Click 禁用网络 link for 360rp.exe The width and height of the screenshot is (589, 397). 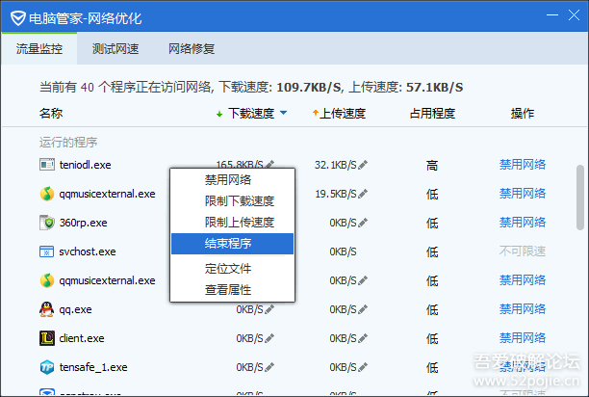523,223
